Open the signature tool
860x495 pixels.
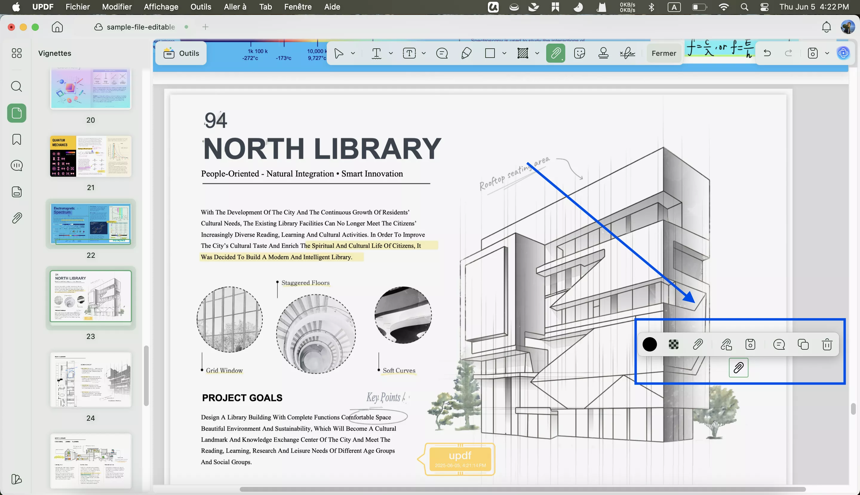click(x=627, y=53)
